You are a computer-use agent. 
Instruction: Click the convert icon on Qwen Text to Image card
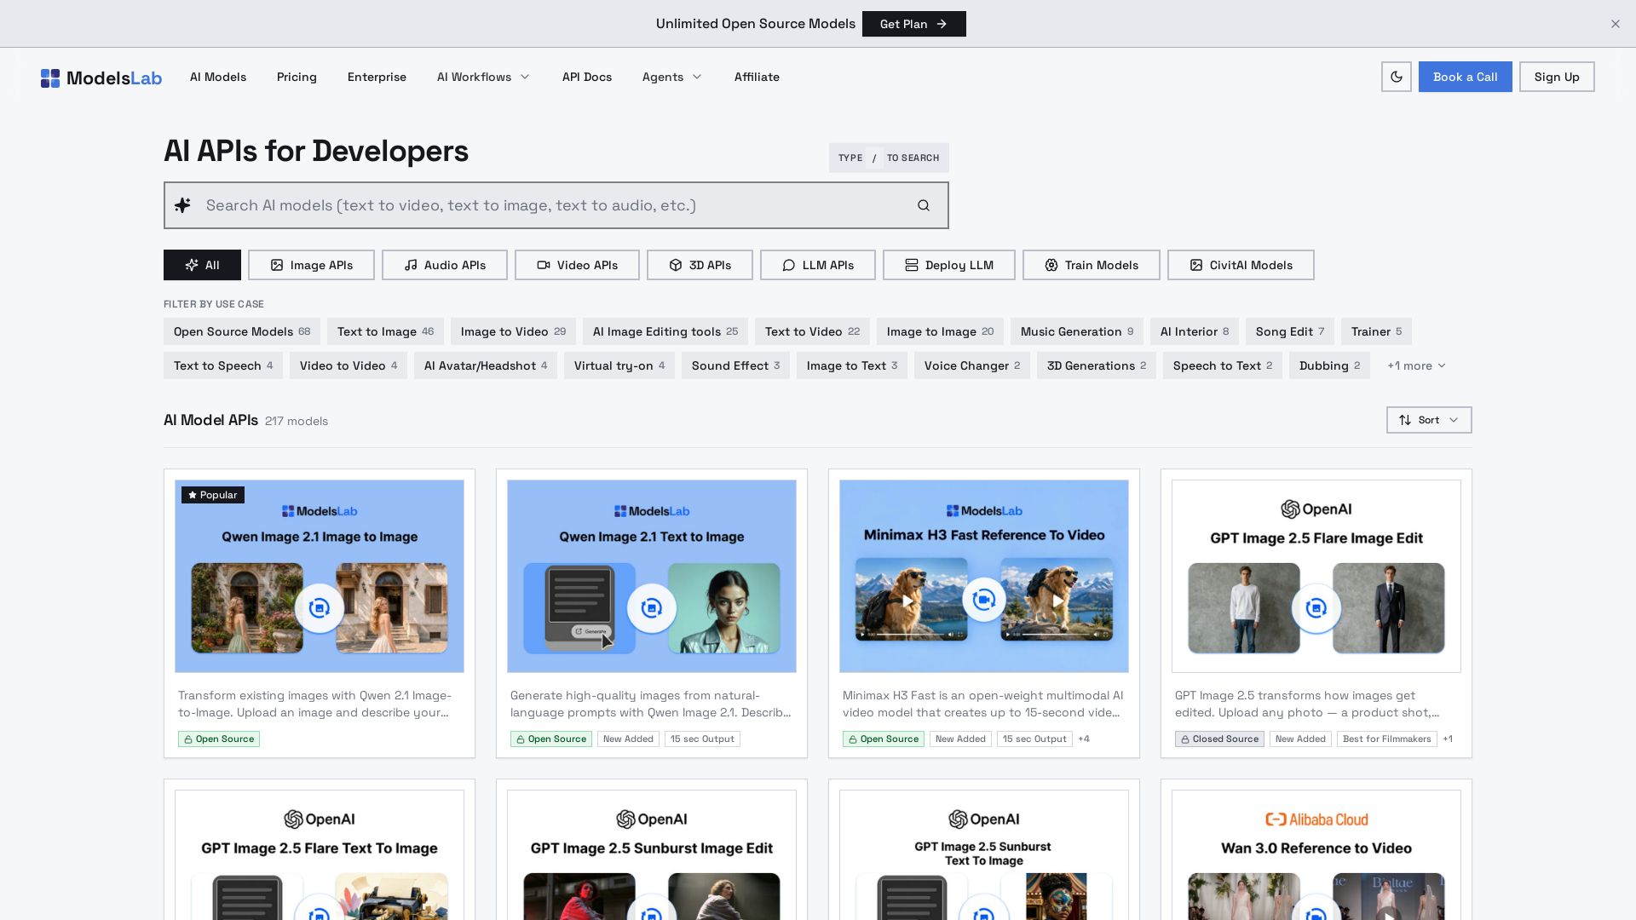tap(652, 608)
